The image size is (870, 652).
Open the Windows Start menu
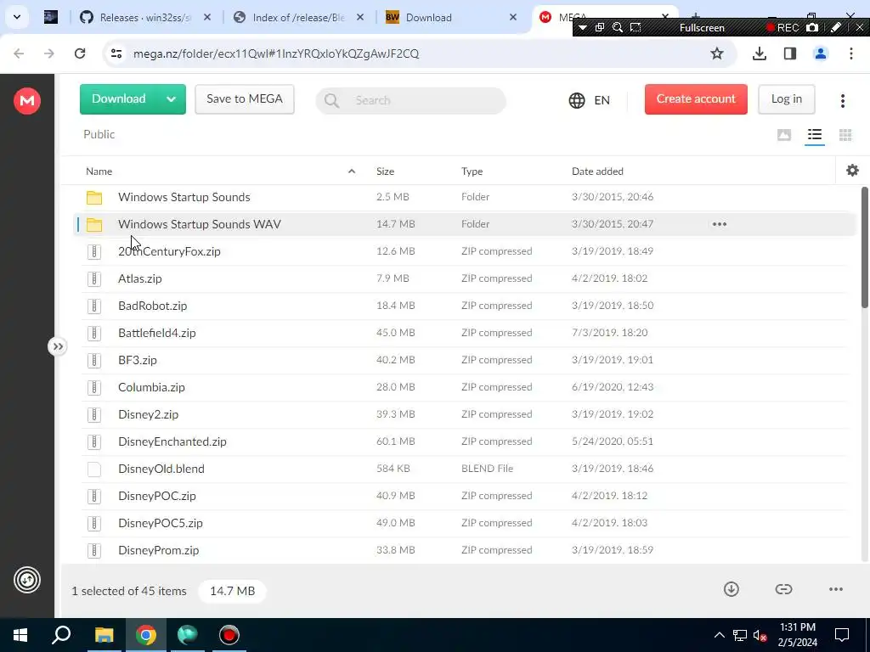tap(20, 635)
